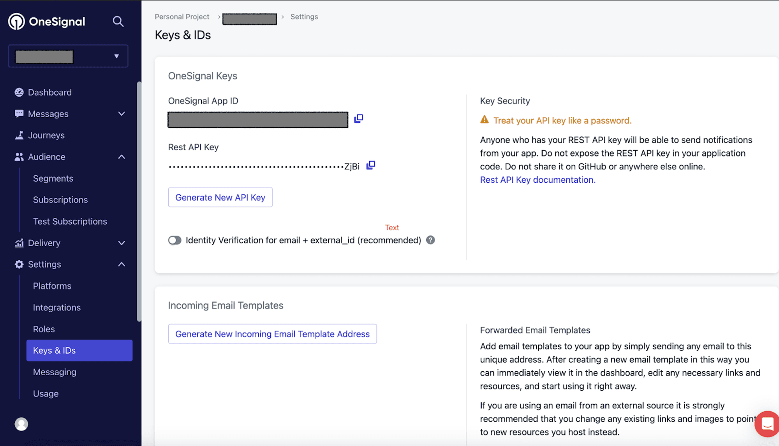Click the OneSignal logo
The height and width of the screenshot is (446, 779).
(x=46, y=21)
